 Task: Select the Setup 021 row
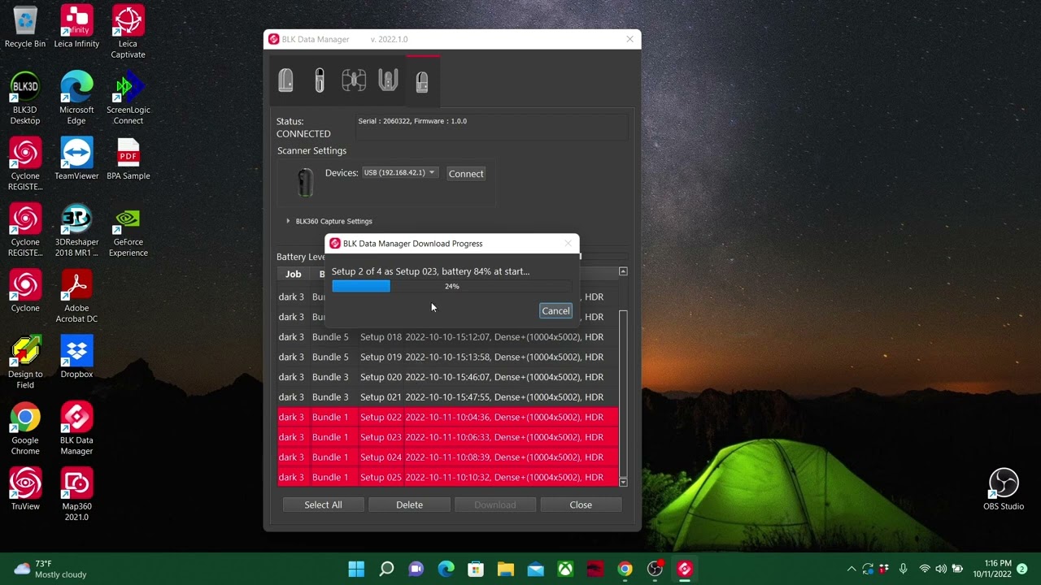[447, 397]
